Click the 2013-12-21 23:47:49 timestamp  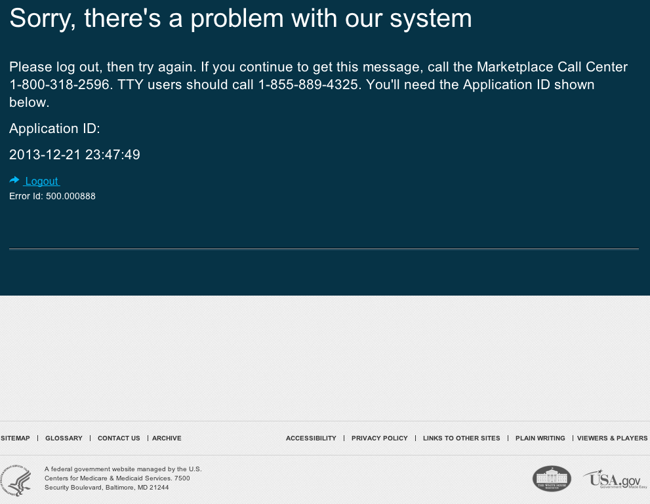point(75,155)
